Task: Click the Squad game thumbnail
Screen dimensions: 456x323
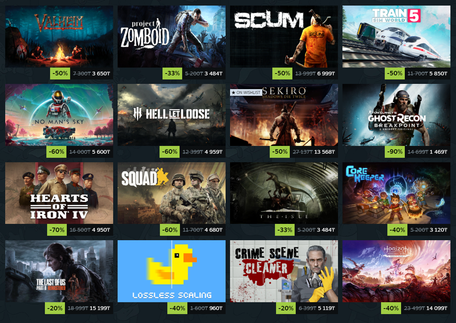Action: [171, 193]
